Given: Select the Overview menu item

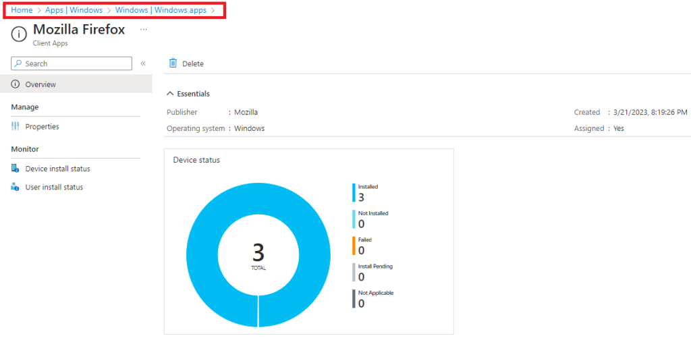Looking at the screenshot, I should click(76, 84).
